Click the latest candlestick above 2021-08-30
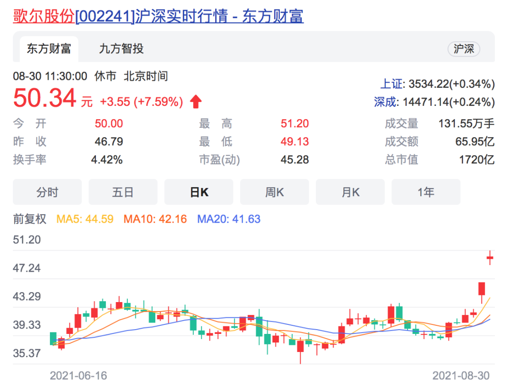Screen dimensions: 513x389 click(x=489, y=257)
